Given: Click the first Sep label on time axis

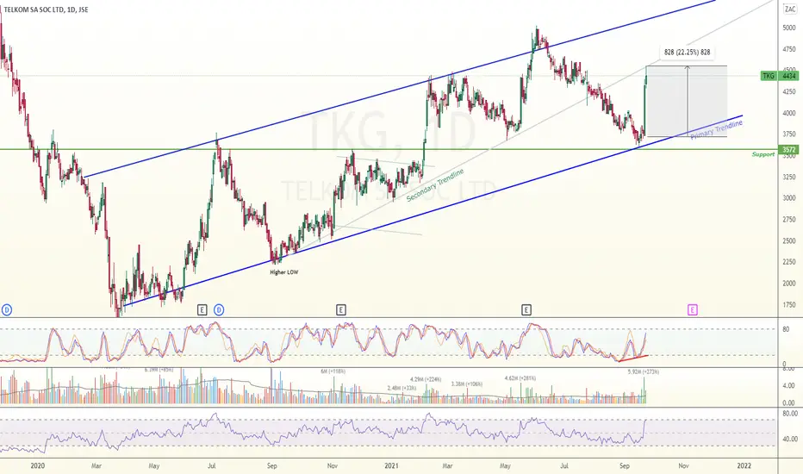Looking at the screenshot, I should tap(272, 465).
